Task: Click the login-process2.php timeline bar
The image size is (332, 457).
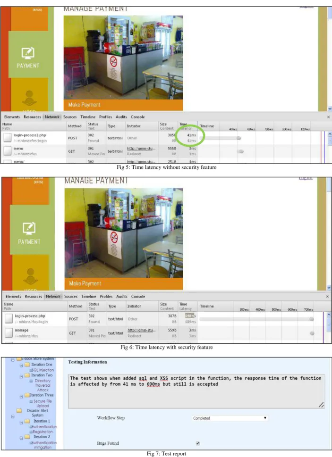Action: 220,138
